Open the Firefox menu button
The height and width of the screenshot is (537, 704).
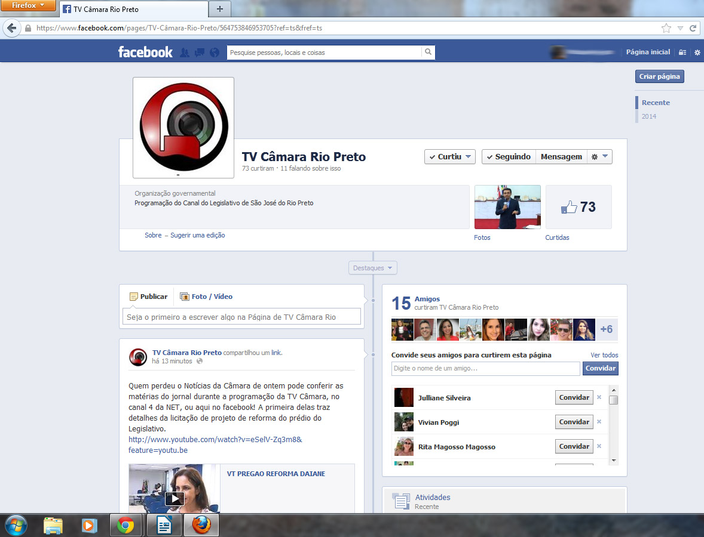[28, 5]
